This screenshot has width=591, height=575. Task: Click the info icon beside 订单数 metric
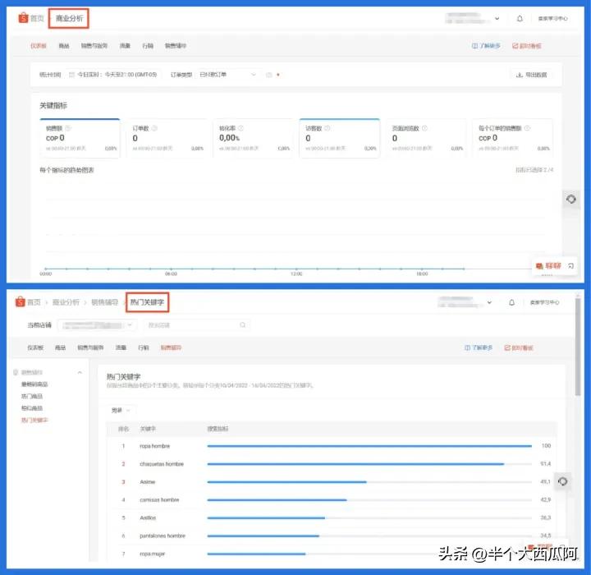(154, 128)
